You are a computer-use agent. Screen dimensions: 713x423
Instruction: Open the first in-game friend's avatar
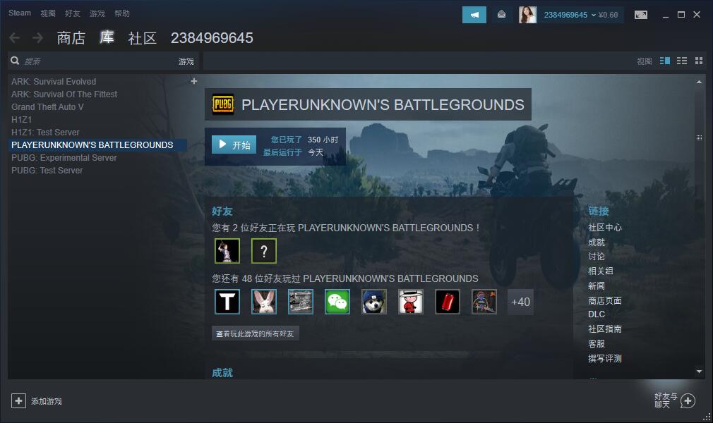coord(227,251)
